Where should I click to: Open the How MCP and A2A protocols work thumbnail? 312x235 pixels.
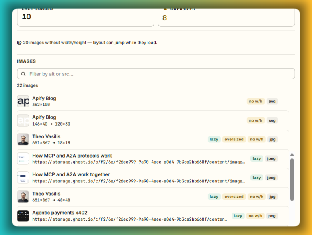point(23,158)
